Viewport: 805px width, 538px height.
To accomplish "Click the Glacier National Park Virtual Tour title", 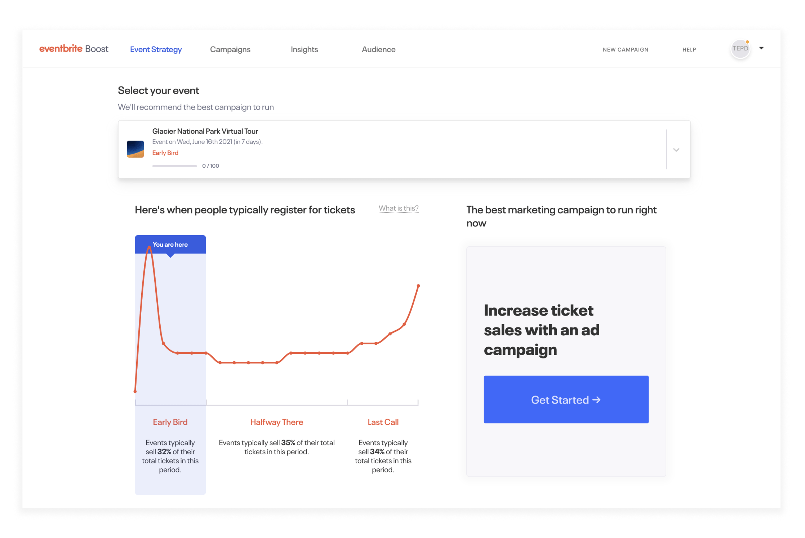I will click(x=205, y=131).
